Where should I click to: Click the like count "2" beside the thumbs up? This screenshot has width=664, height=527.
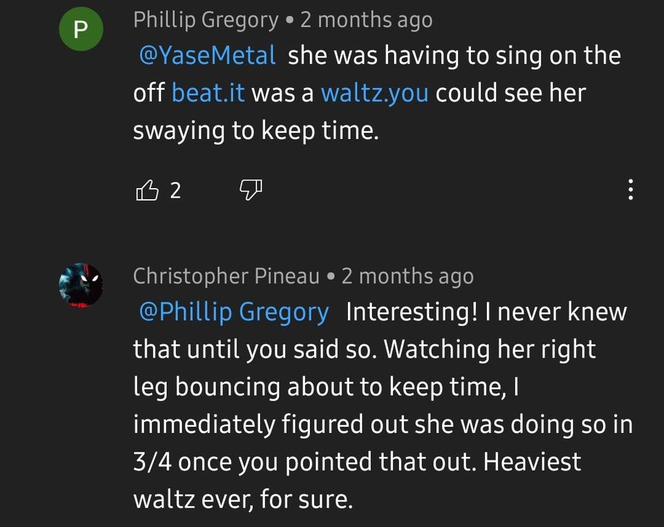pos(176,190)
